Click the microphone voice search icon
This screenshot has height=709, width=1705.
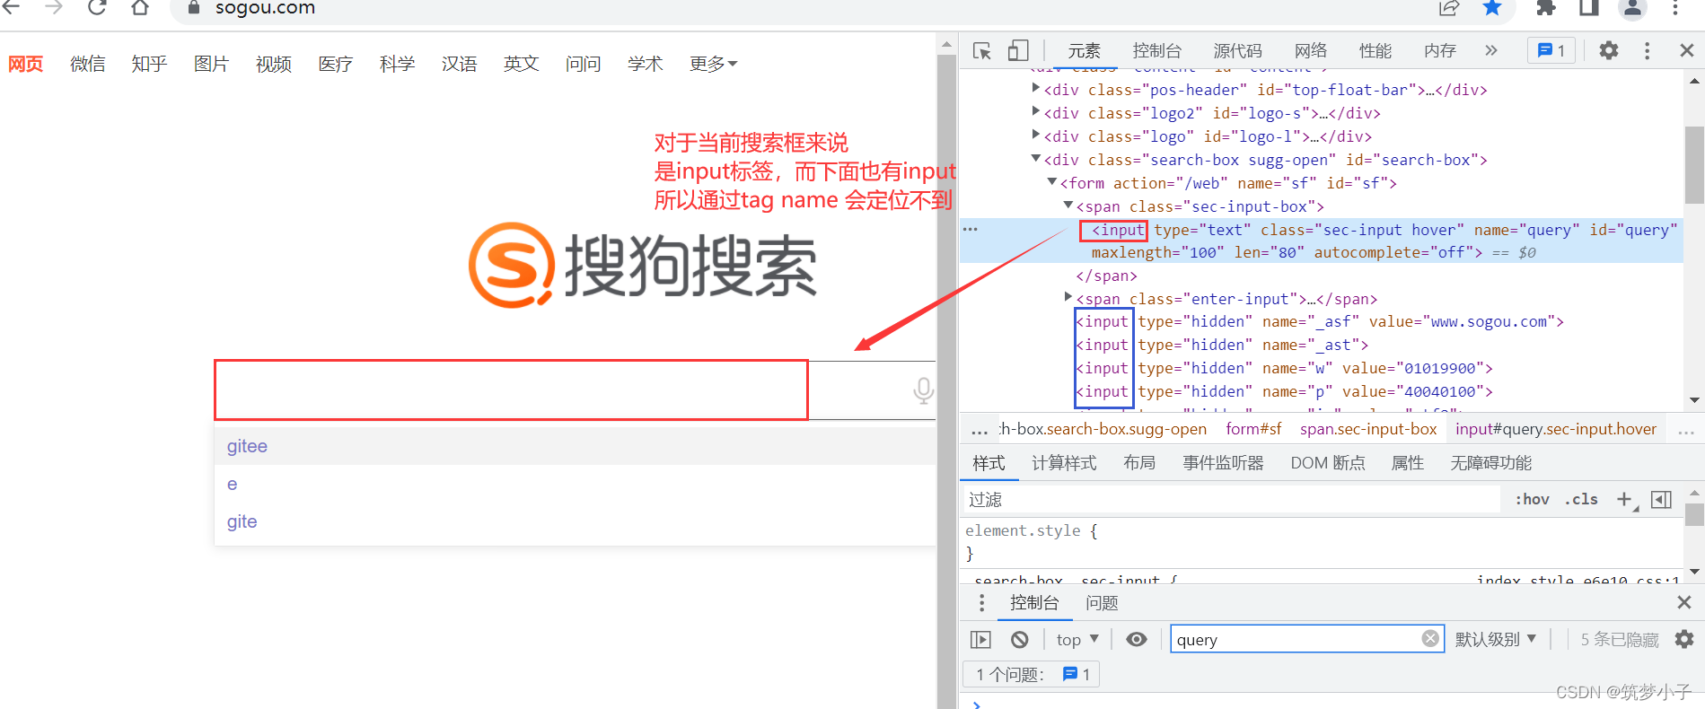[x=923, y=390]
